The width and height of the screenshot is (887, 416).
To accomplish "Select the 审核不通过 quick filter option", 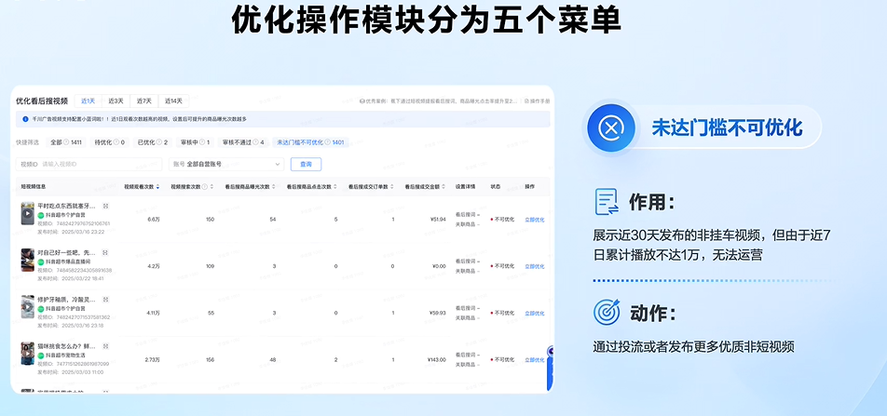I will (x=241, y=142).
